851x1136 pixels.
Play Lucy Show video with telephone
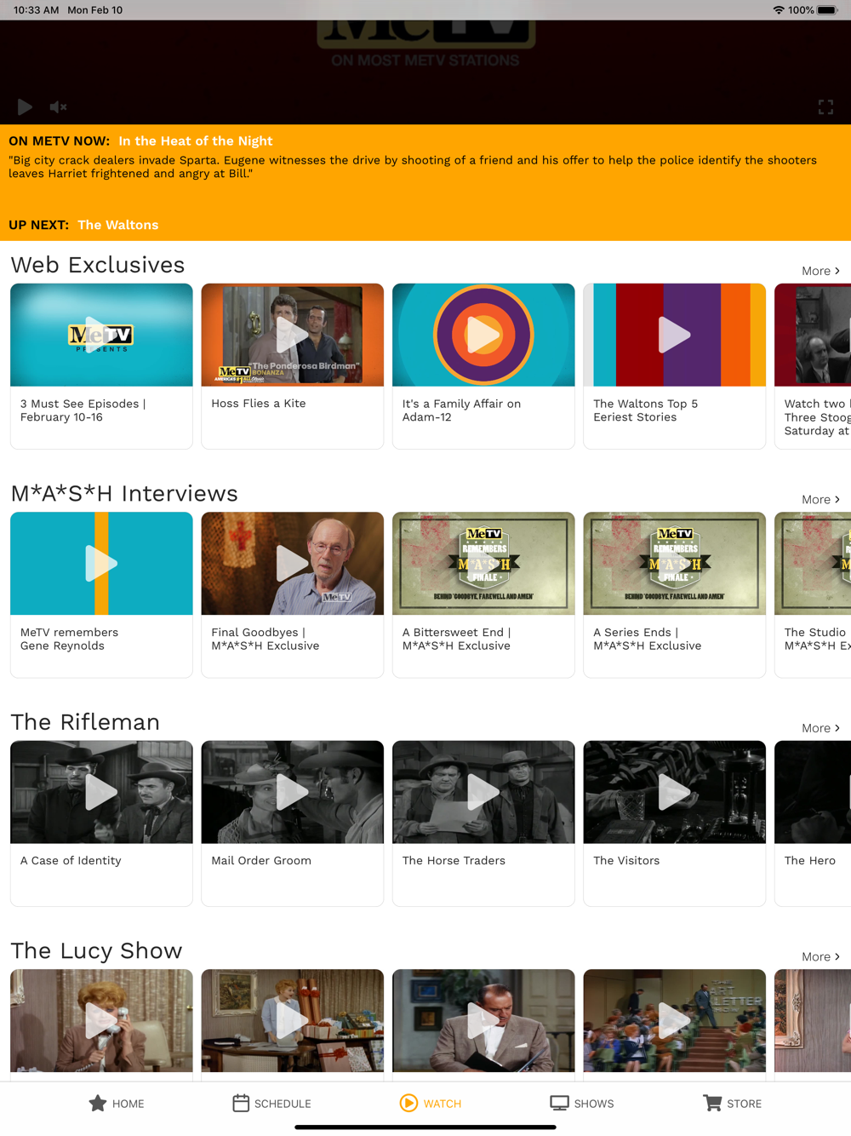point(101,1020)
